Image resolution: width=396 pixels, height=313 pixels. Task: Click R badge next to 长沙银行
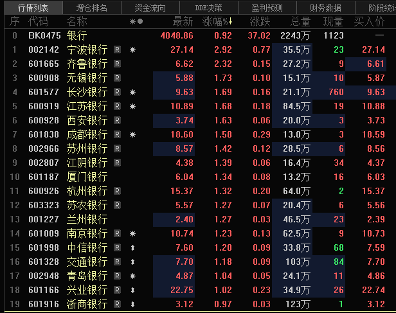click(117, 92)
